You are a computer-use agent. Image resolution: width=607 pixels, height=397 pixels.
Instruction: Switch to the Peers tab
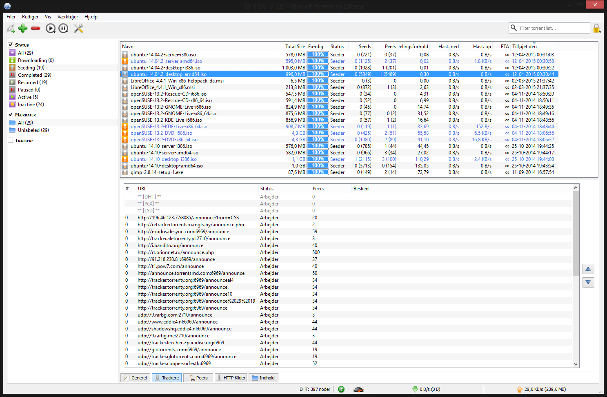(198, 378)
